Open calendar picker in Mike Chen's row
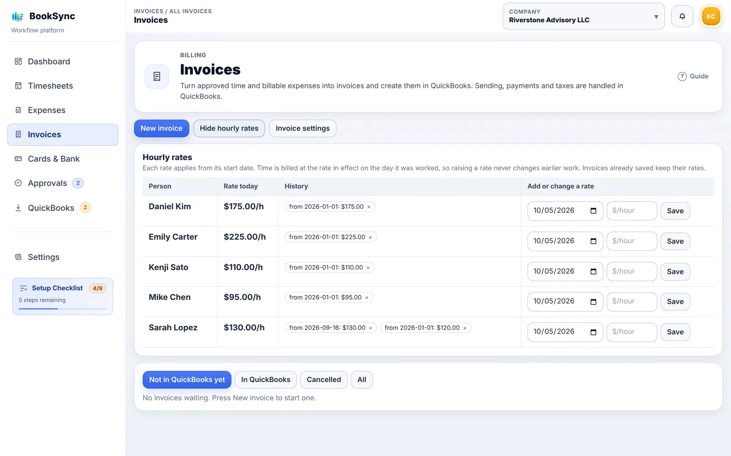This screenshot has width=731, height=456. (x=593, y=301)
